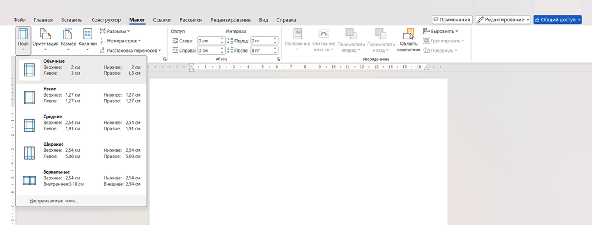The image size is (592, 225).
Task: Open the Выровнять align dropdown
Action: [x=441, y=31]
